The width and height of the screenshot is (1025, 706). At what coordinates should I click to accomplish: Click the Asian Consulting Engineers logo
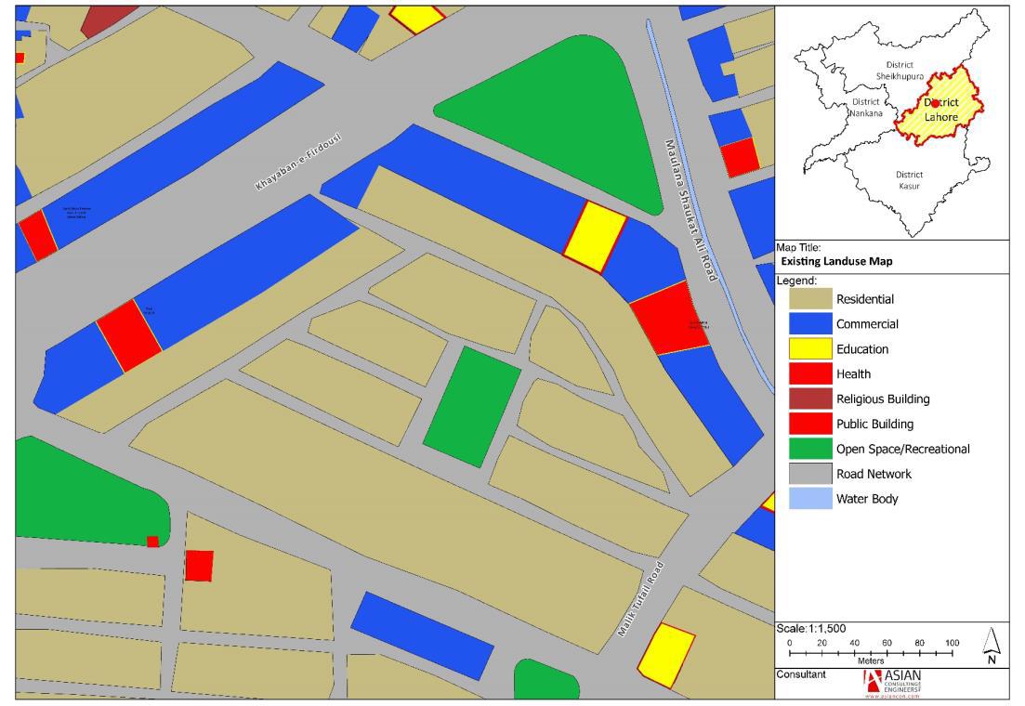coord(891,683)
